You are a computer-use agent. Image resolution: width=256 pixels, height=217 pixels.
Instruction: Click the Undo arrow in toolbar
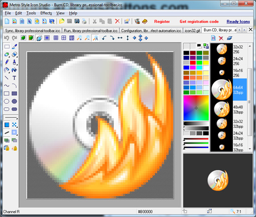(x=7, y=38)
